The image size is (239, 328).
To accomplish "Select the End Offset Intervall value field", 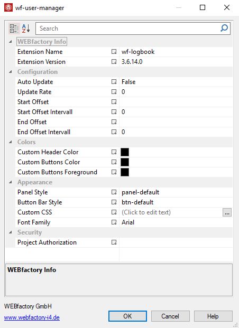I will pyautogui.click(x=176, y=132).
